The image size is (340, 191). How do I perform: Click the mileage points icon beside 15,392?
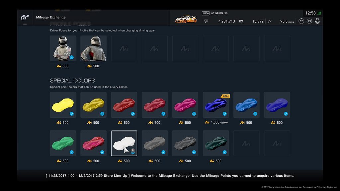[241, 21]
